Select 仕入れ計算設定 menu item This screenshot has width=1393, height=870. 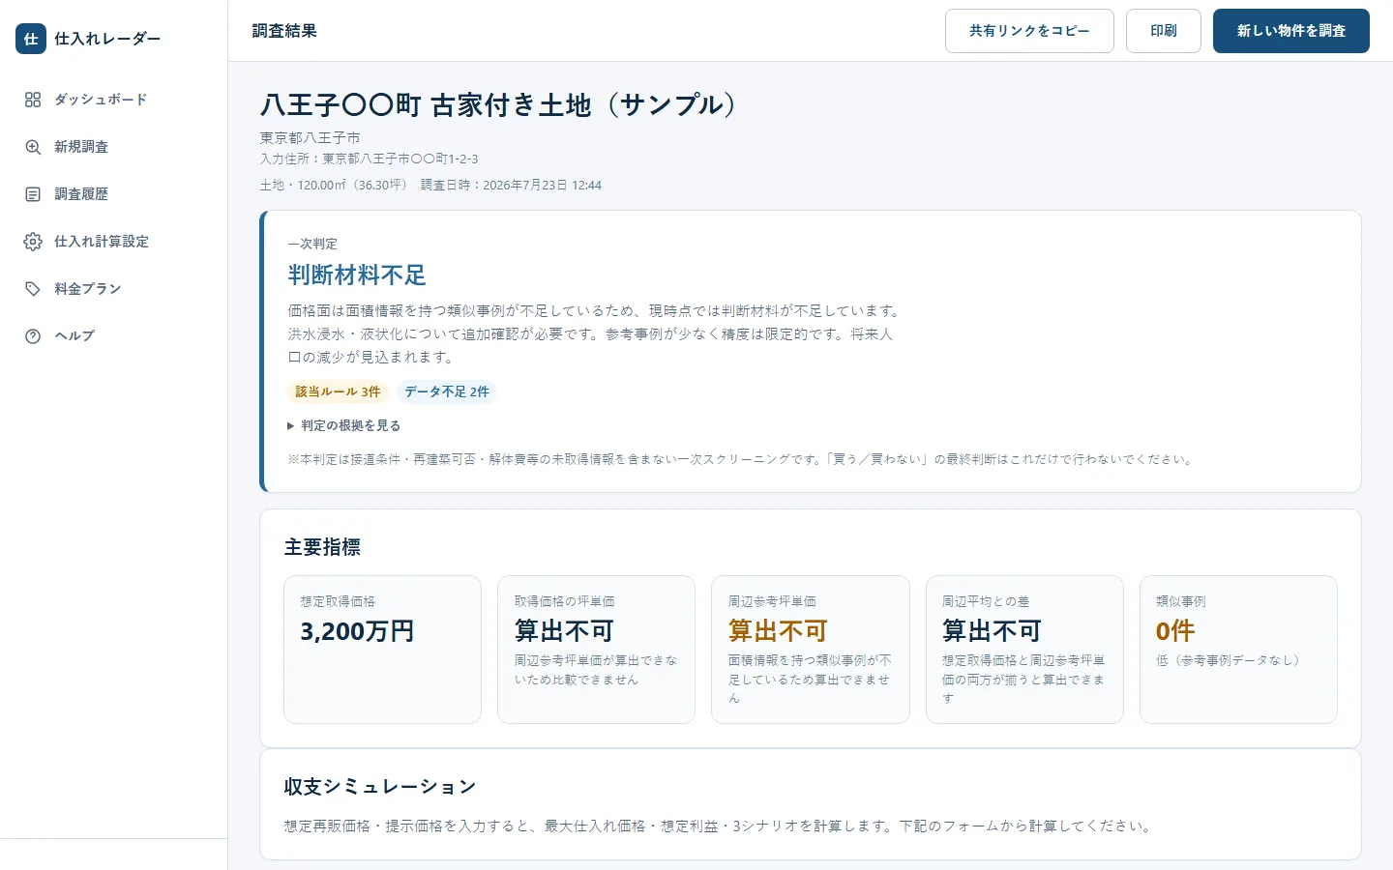click(x=113, y=242)
